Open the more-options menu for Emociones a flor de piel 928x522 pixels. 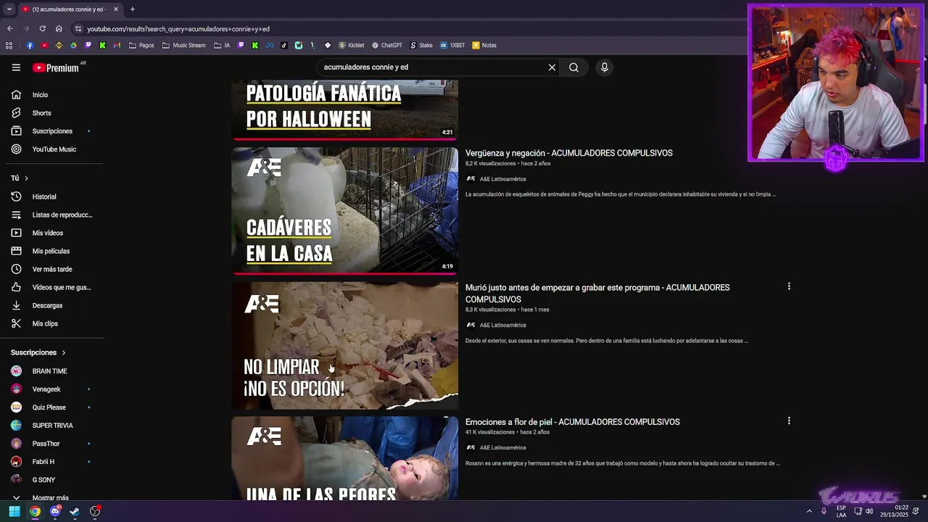[789, 420]
